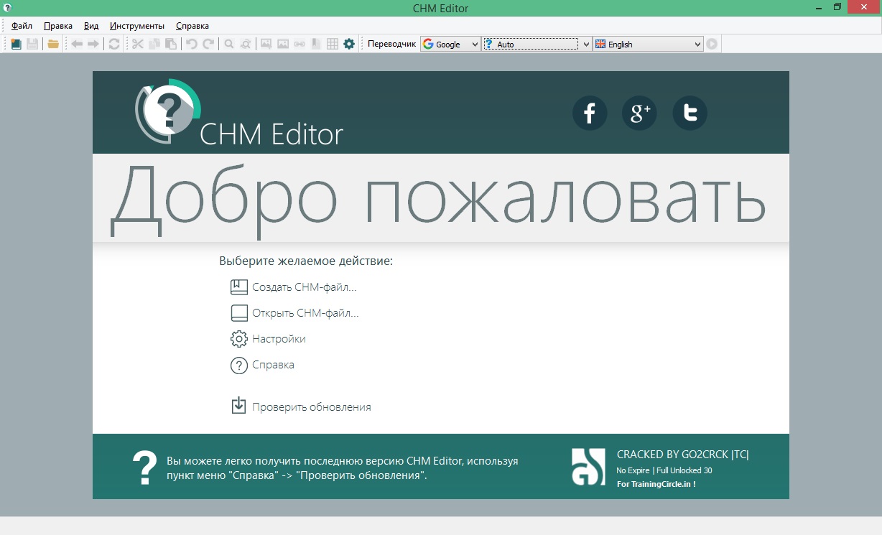Screen dimensions: 882x535
Task: Click the insert link chain icon
Action: coord(299,44)
